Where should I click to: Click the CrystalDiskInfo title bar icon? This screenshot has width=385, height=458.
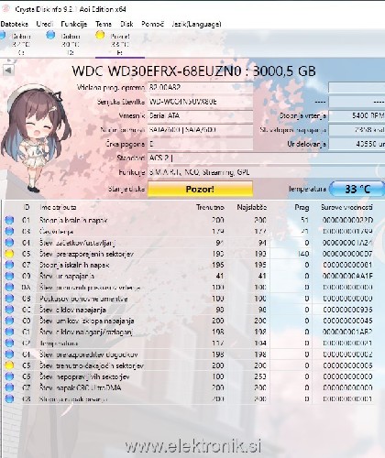coord(5,8)
